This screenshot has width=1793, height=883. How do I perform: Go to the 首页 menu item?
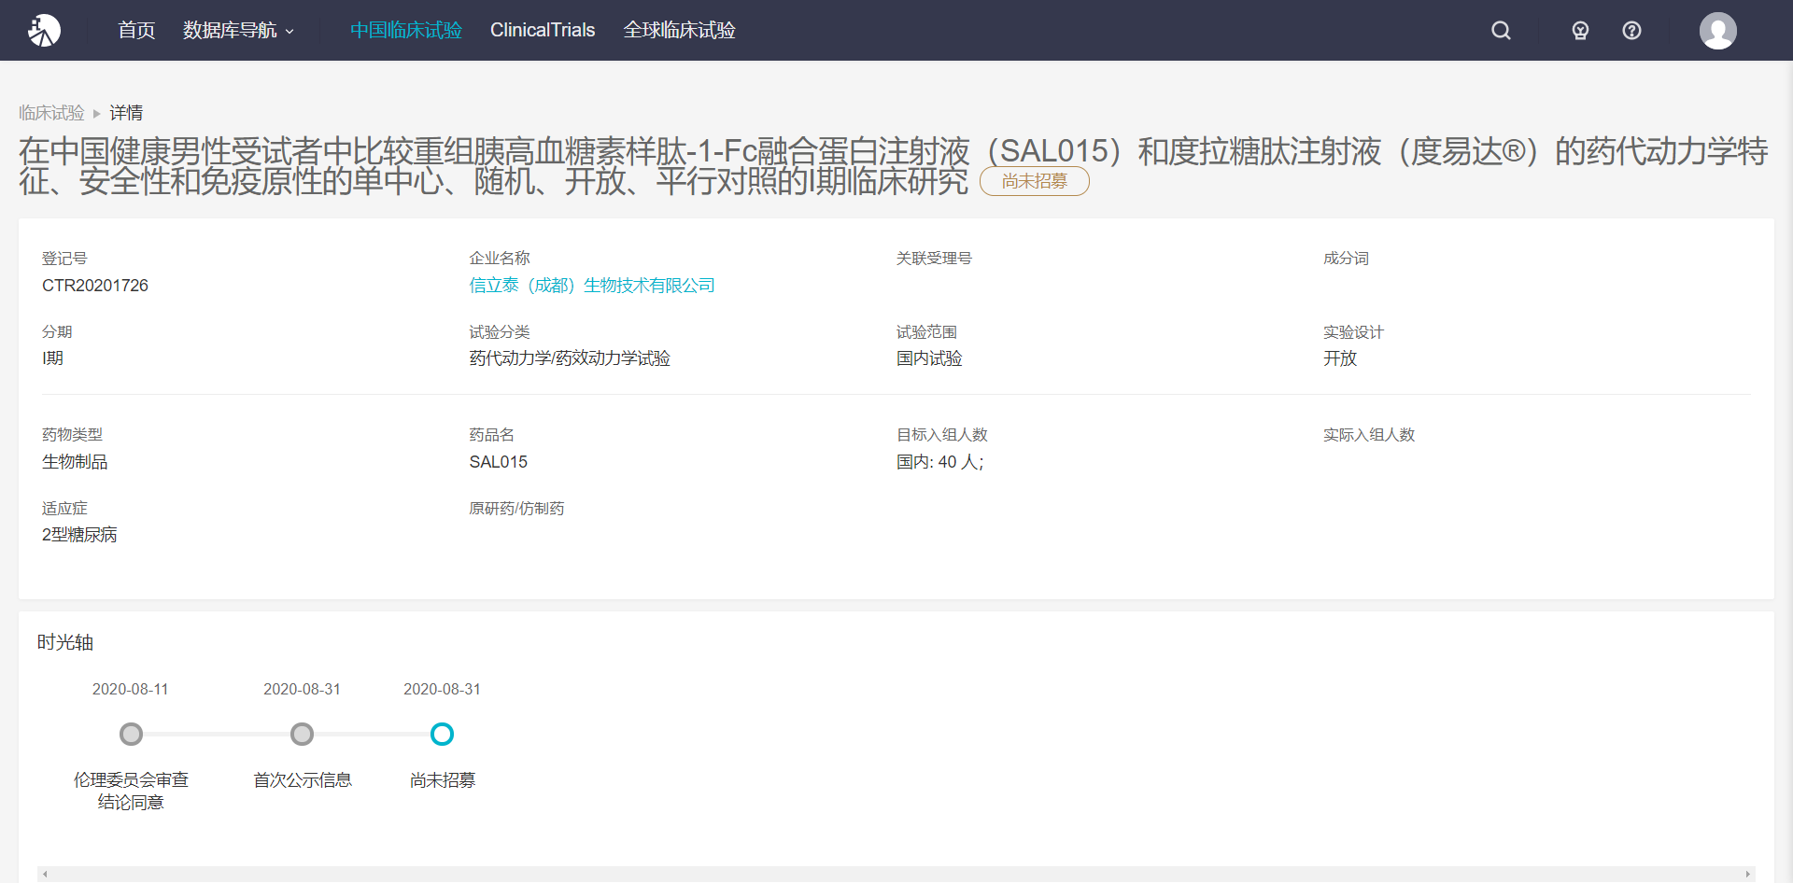coord(136,30)
